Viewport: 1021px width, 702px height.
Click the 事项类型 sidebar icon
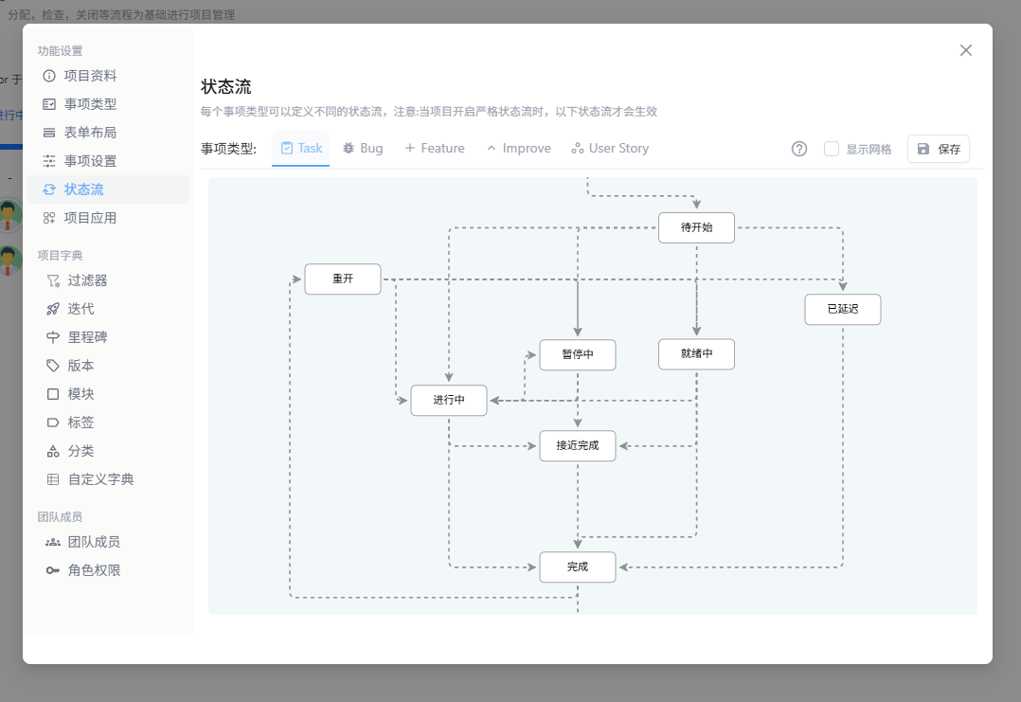pyautogui.click(x=49, y=104)
